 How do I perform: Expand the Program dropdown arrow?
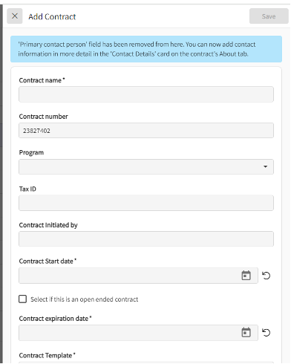pos(265,166)
